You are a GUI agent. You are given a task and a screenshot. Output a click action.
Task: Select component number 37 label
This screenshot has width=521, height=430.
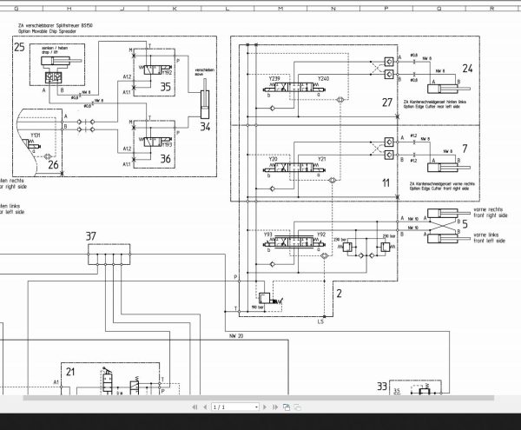coord(91,236)
